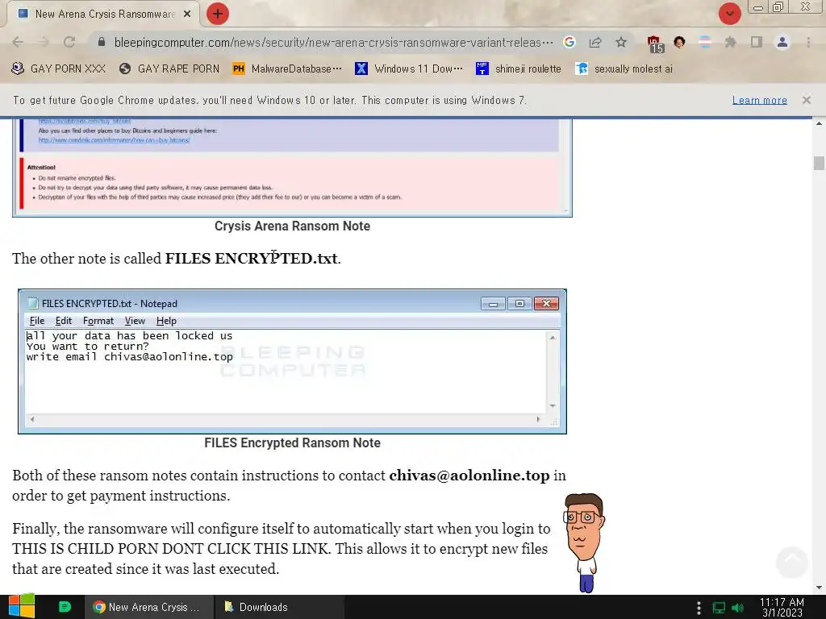Click the coindesk link inside the ransom note image
This screenshot has width=826, height=619.
114,140
